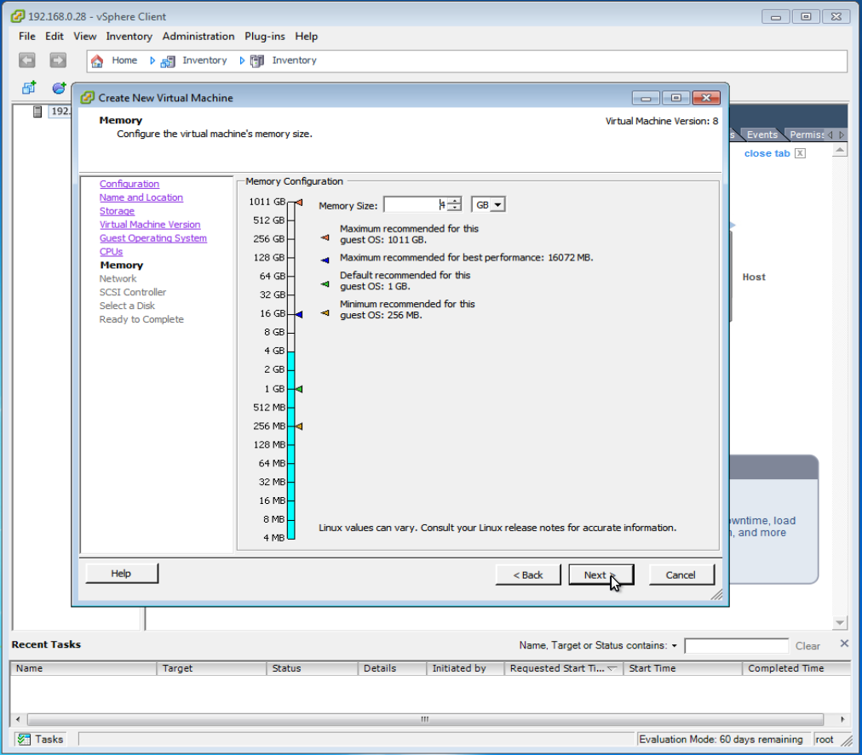Click the Recent Tasks horizontal scrollbar
This screenshot has width=862, height=755.
coord(425,719)
